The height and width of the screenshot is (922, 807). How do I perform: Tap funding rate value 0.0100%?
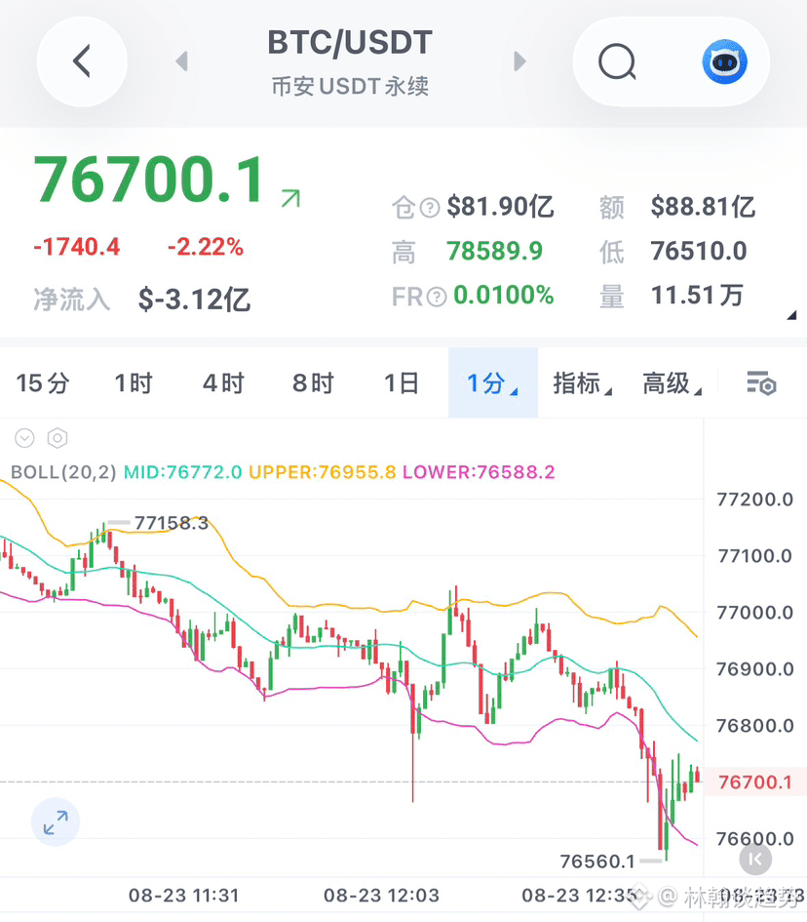pos(503,296)
